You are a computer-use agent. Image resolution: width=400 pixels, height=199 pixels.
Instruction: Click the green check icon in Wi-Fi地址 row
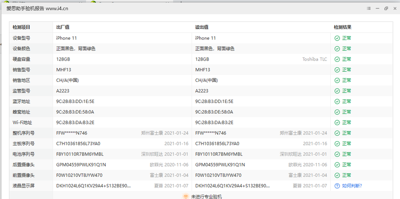click(x=337, y=122)
